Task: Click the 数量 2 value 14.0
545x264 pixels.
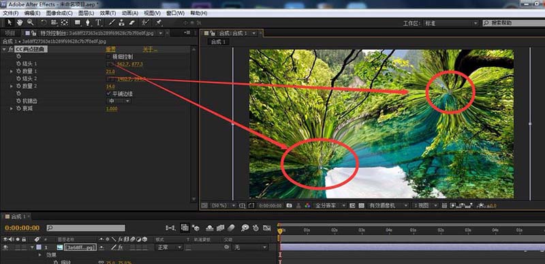Action: (x=110, y=86)
